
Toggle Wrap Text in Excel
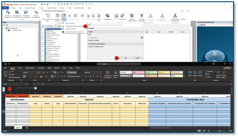(72, 73)
